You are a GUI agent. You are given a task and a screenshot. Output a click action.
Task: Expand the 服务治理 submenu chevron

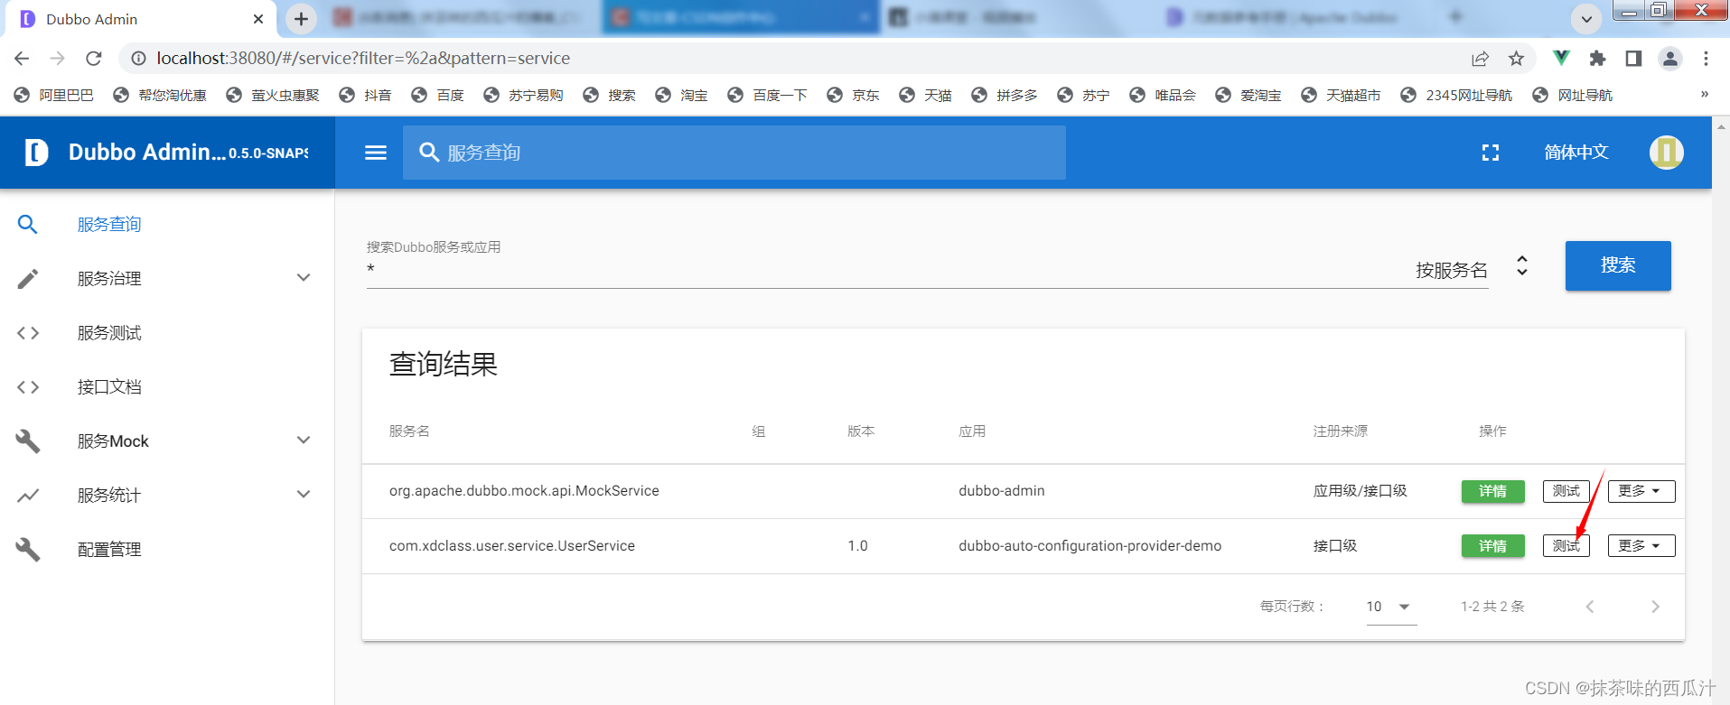304,278
